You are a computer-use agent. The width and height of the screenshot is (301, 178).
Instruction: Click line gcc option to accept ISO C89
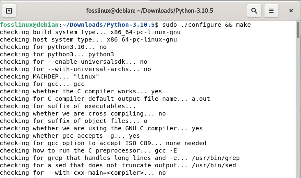pos(103,143)
